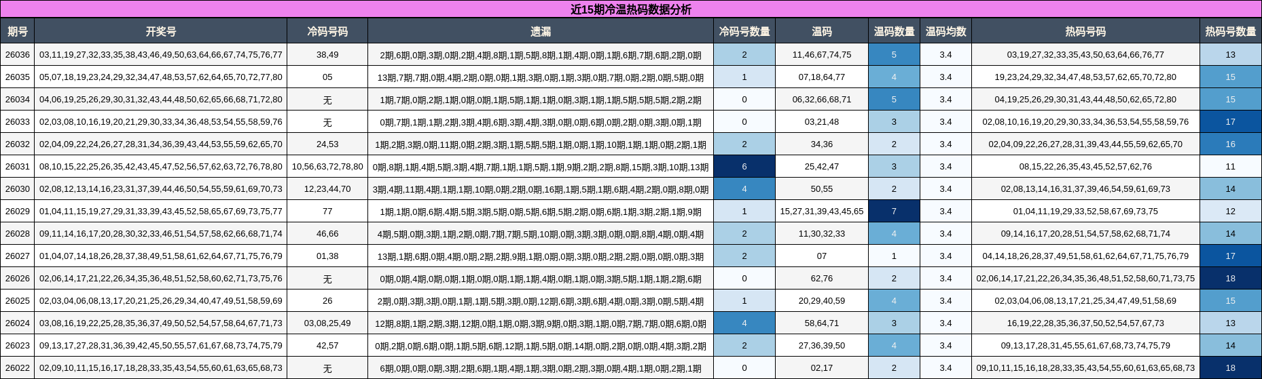Viewport: 1262px width, 379px height.
Task: Select warm numbers cell 58,64,71
Action: pyautogui.click(x=822, y=323)
